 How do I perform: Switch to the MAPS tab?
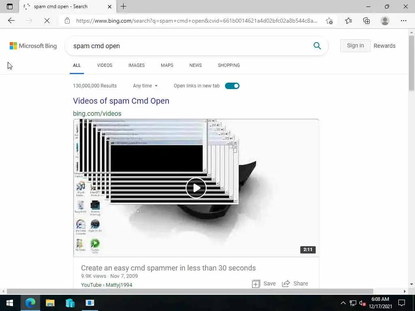(167, 65)
